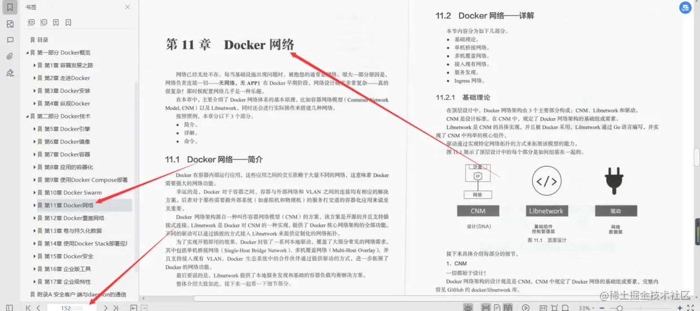Go to the first page
Screen dimensions: 700x311
click(x=28, y=308)
